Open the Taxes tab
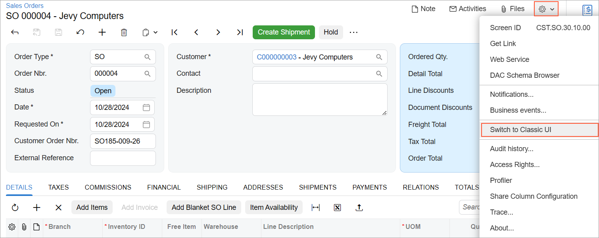Screen dimensions: 599x238 [x=58, y=187]
